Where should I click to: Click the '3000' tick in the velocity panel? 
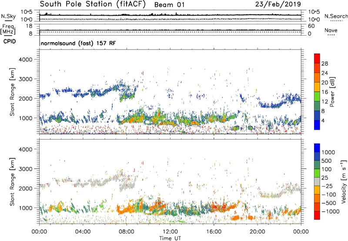point(26,169)
